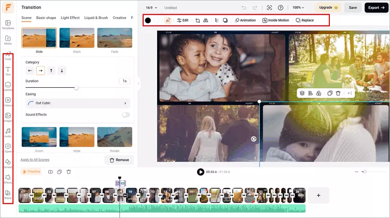The width and height of the screenshot is (390, 218).
Task: Open the 100% zoom level dropdown
Action: tap(298, 7)
